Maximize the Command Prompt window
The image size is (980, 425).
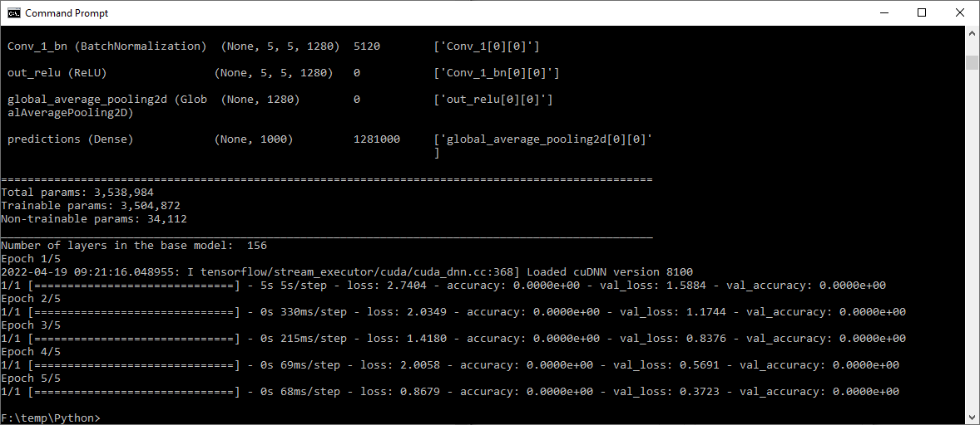(x=921, y=12)
